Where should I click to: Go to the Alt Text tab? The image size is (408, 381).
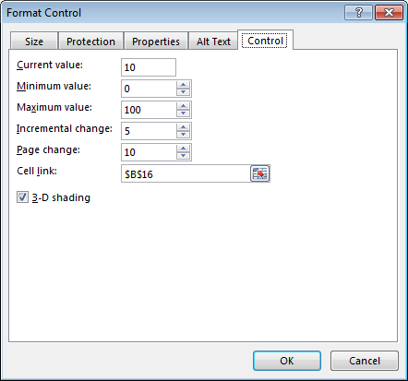click(213, 42)
